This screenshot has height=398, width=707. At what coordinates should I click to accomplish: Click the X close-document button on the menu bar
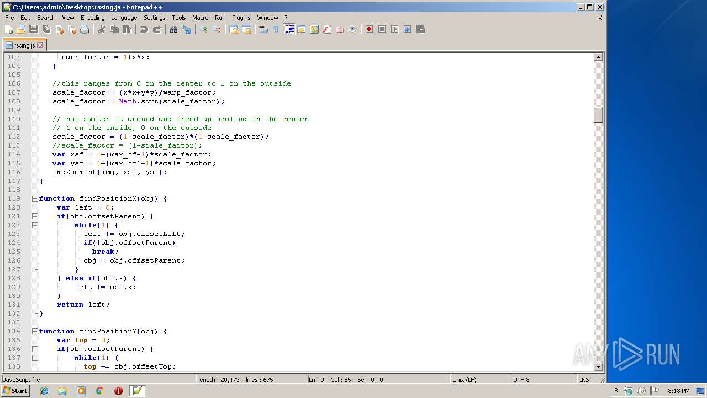point(600,18)
